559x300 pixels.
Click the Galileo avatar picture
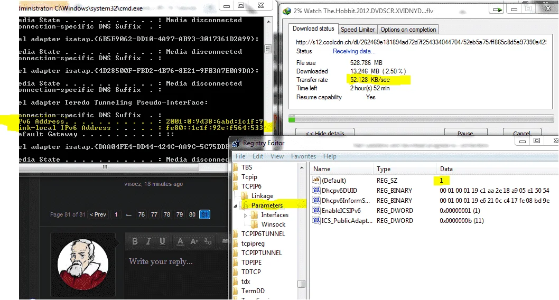(x=83, y=265)
